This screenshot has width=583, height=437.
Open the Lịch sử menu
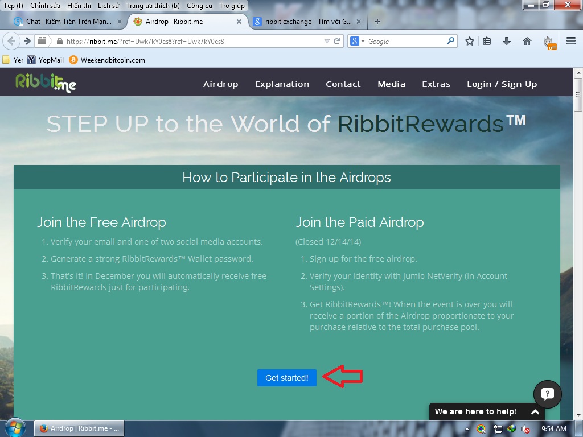[x=108, y=6]
